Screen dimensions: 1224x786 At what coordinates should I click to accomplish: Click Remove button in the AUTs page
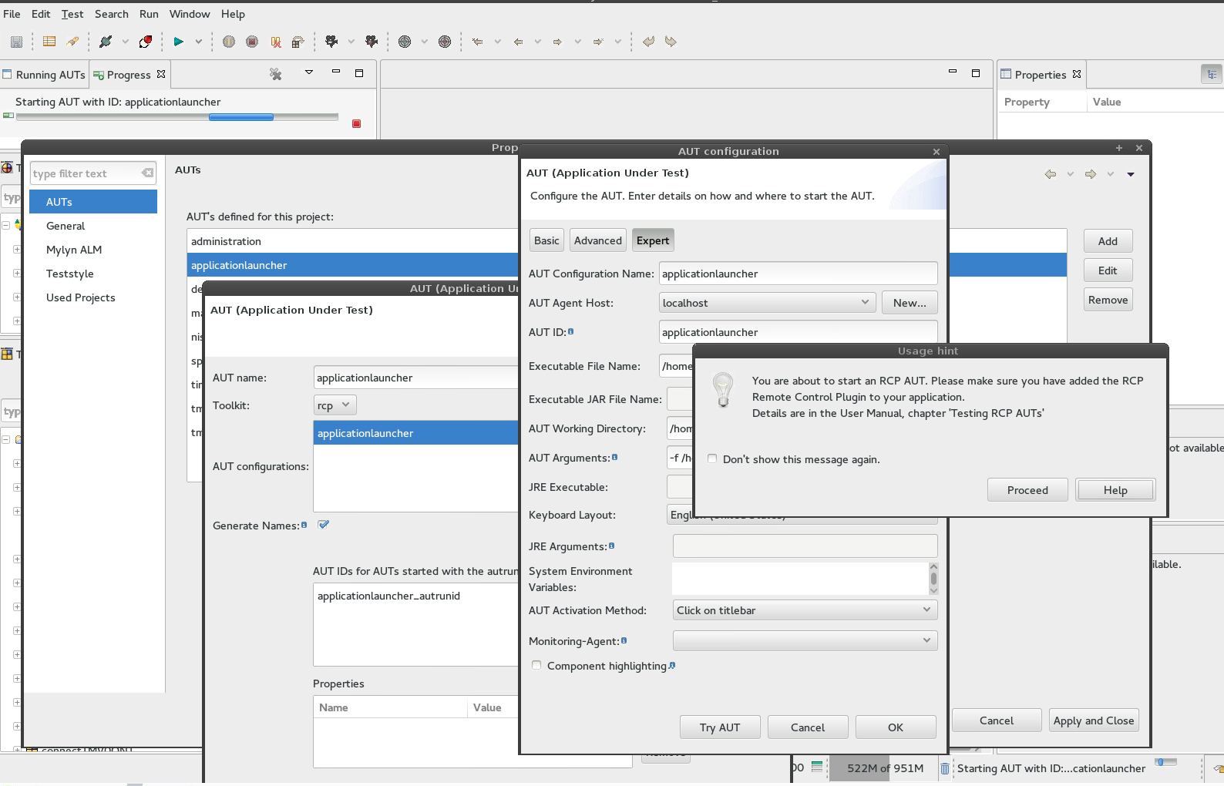click(1108, 300)
